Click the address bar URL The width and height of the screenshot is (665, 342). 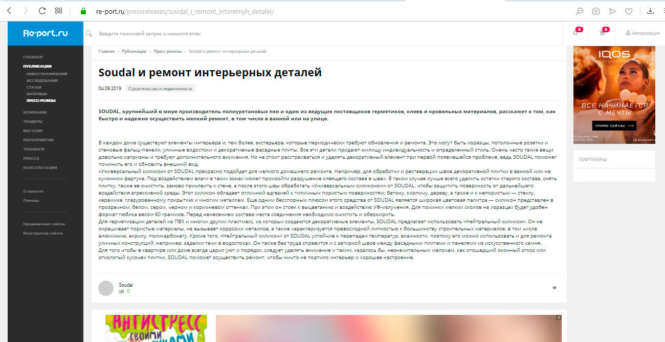click(x=185, y=11)
